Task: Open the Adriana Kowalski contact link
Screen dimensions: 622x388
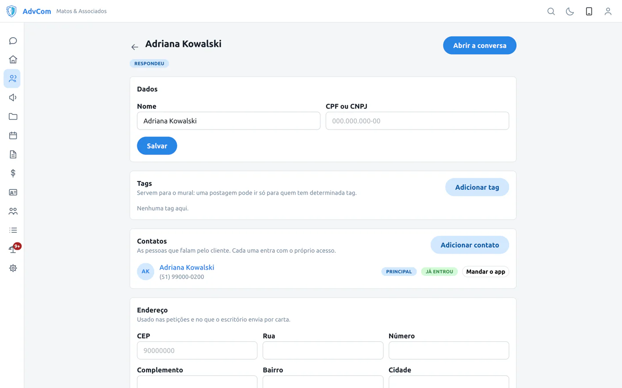Action: tap(187, 267)
